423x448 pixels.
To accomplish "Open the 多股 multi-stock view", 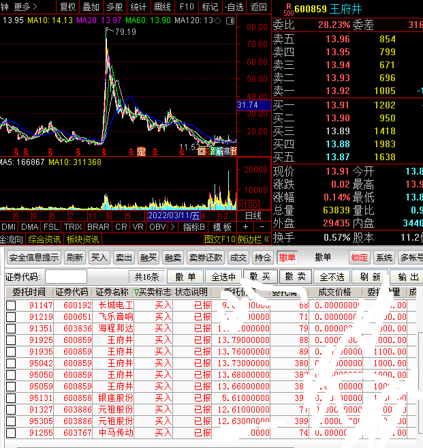I will coord(114,7).
